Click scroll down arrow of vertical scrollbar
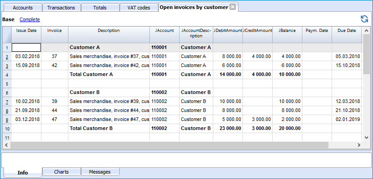 [366, 138]
